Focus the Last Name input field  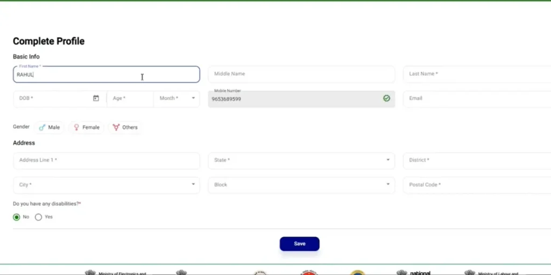point(476,74)
